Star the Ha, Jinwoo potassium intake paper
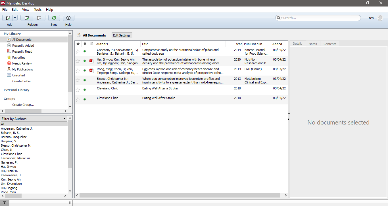This screenshot has width=388, height=206. [78, 61]
